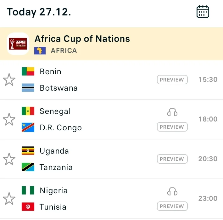This screenshot has width=223, height=220.
Task: Open the Uganda team row
Action: (x=54, y=151)
